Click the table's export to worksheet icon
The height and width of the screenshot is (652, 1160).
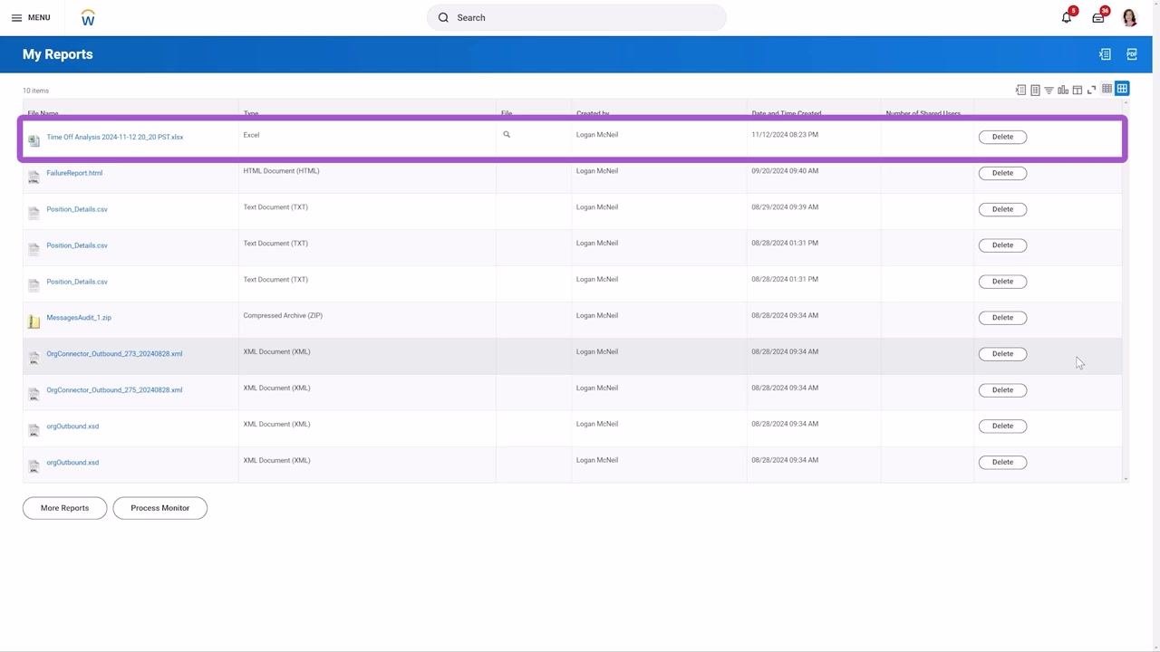1035,90
